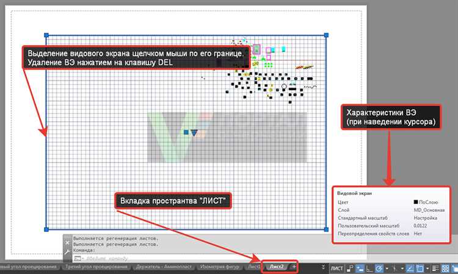Click the first regeneration message line
The width and height of the screenshot is (458, 274).
[115, 238]
